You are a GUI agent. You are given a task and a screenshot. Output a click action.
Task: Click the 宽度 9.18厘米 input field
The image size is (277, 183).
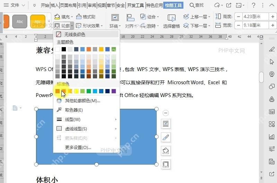tap(256, 25)
